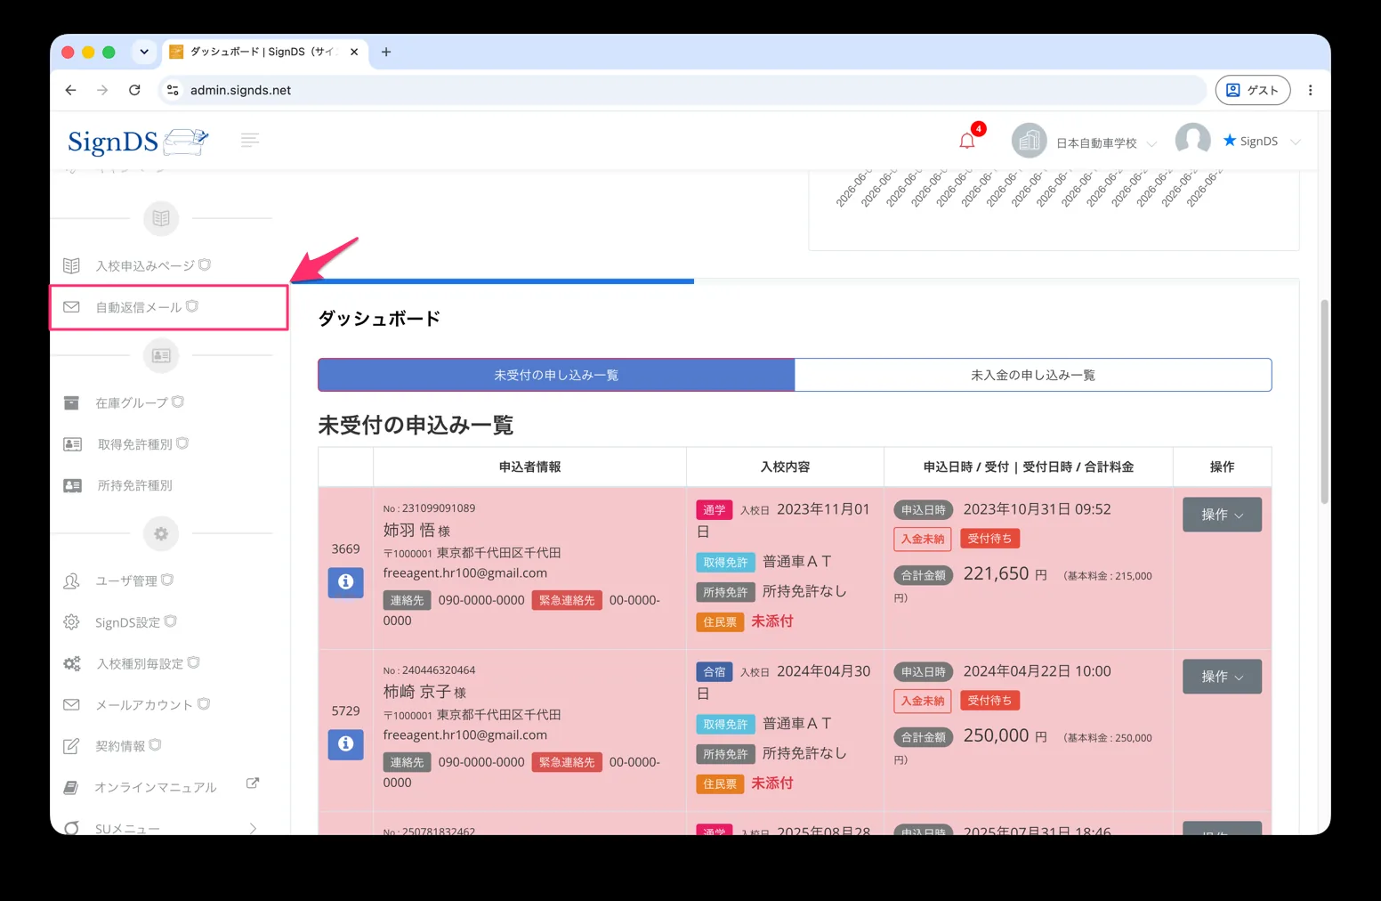The image size is (1381, 901).
Task: Expand the SignDS user dropdown
Action: (1296, 142)
